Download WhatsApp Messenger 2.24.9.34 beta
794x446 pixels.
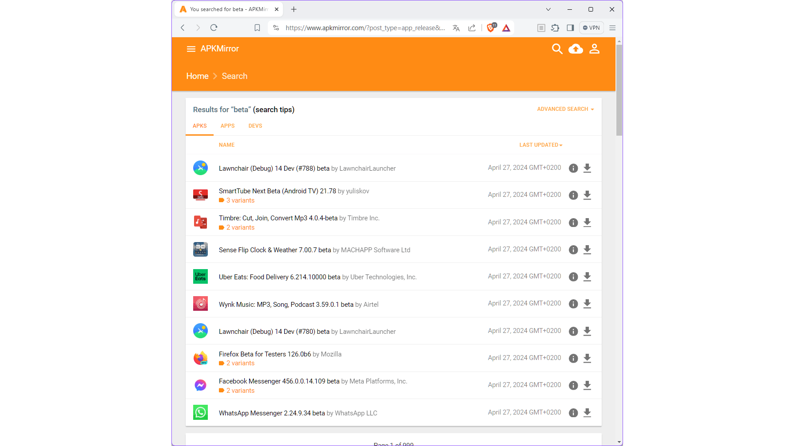pyautogui.click(x=587, y=413)
